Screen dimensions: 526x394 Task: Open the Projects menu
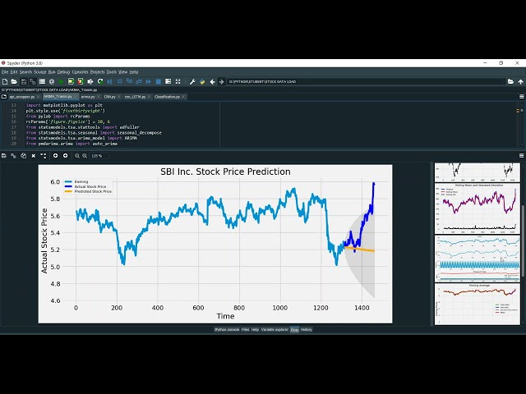point(98,72)
